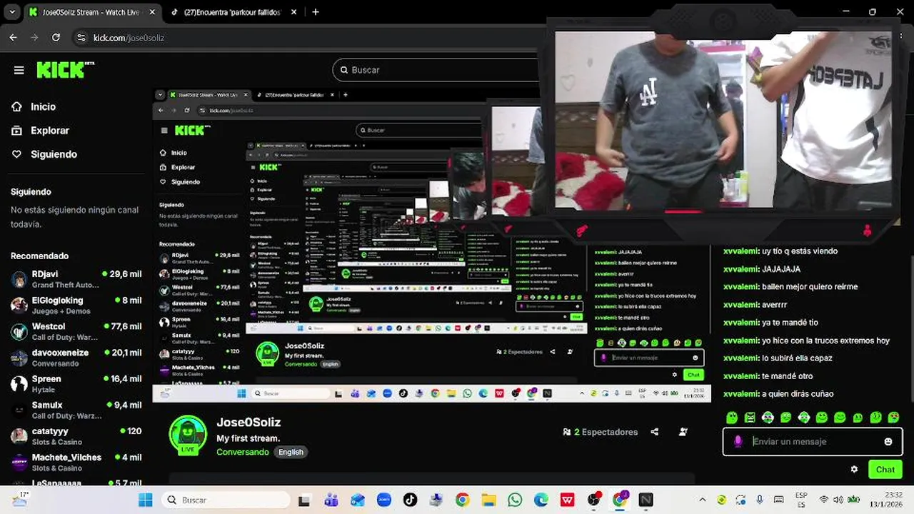Click the green Chat send button
914x514 pixels.
tap(885, 470)
